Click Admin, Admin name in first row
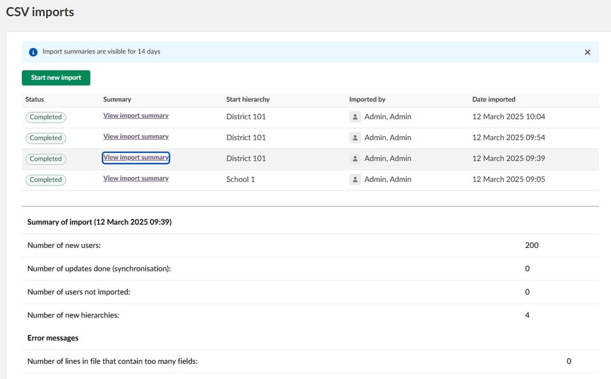The height and width of the screenshot is (379, 611). 388,117
